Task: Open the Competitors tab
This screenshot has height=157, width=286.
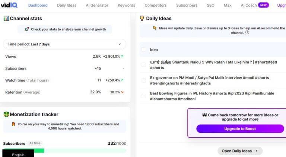Action: click(x=156, y=6)
